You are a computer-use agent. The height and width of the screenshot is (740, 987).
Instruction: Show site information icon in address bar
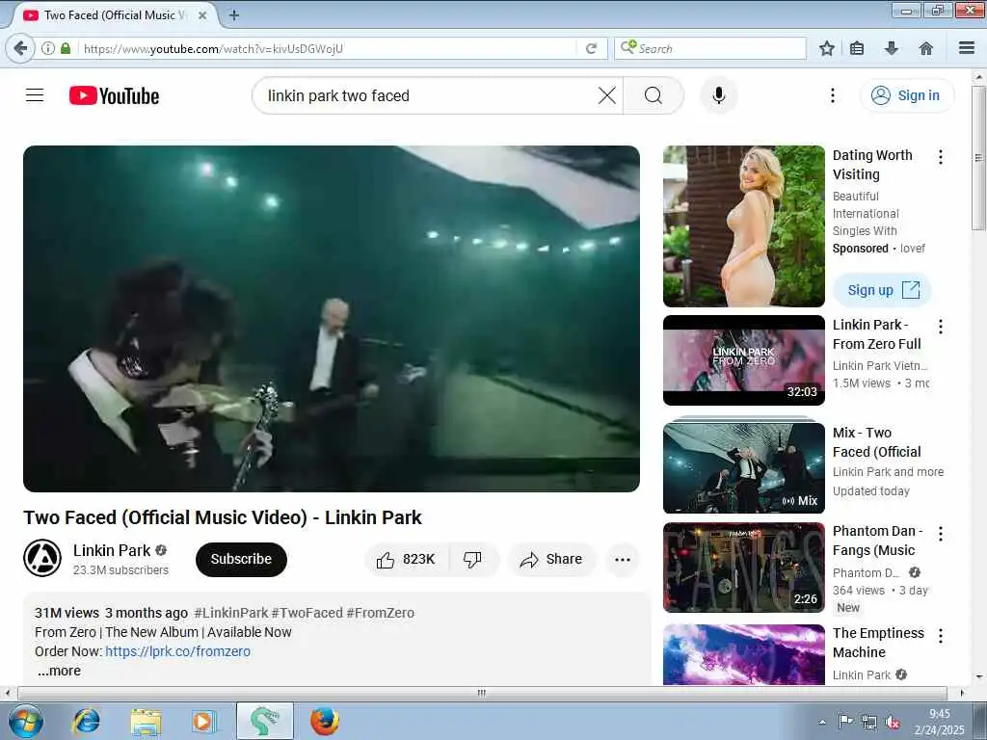48,48
